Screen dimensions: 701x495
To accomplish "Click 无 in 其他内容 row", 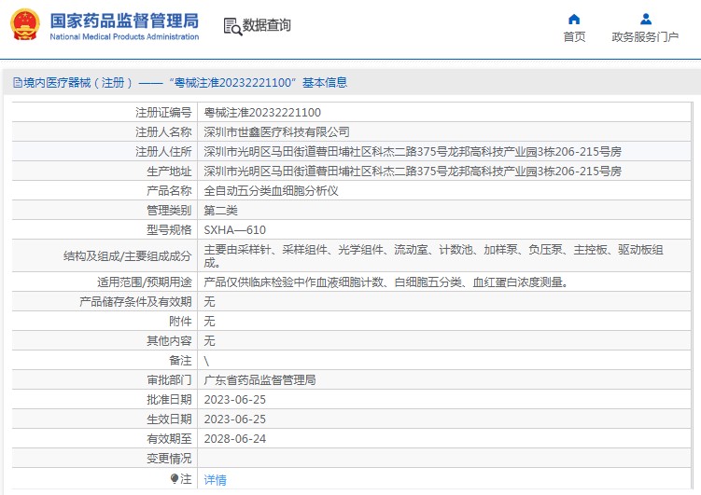I will pos(209,341).
